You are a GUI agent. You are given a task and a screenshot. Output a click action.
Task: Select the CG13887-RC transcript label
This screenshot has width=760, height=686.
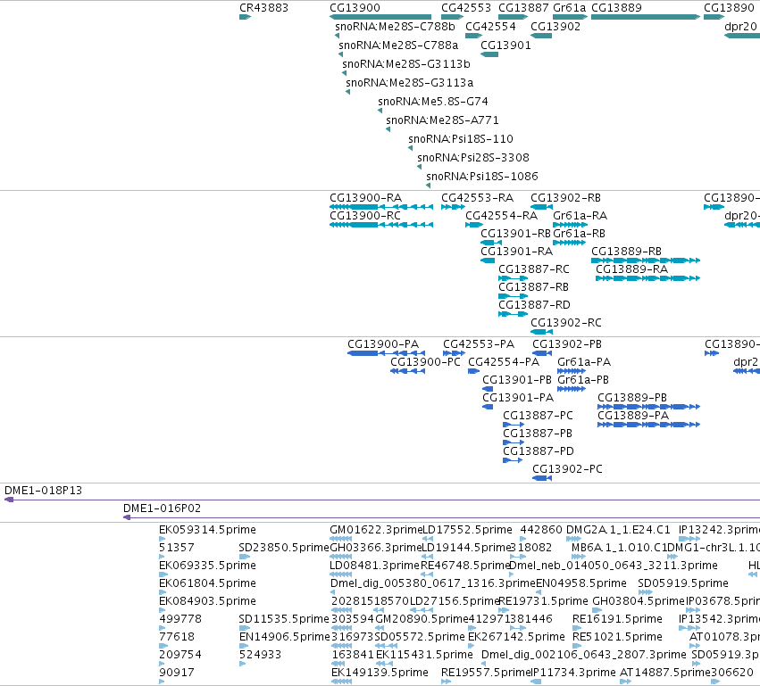pos(534,269)
